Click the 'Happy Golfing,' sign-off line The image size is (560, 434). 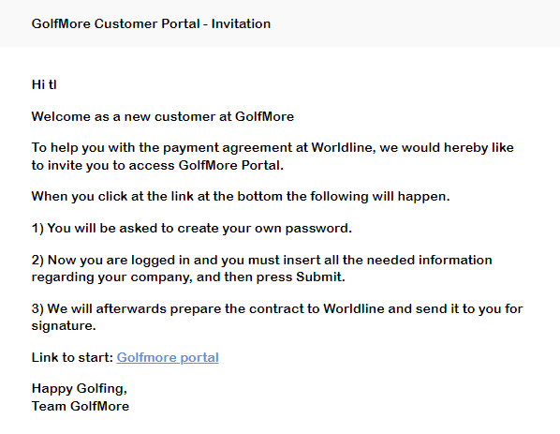[x=80, y=389]
